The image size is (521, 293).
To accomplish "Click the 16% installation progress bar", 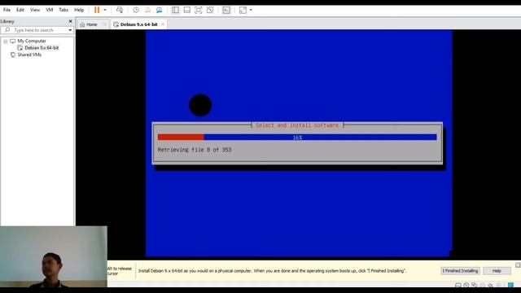I will pos(297,138).
